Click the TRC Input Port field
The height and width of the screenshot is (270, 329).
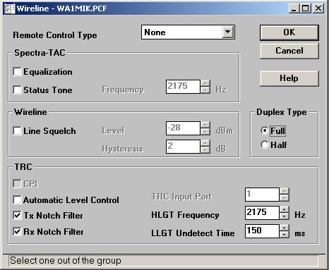[262, 195]
